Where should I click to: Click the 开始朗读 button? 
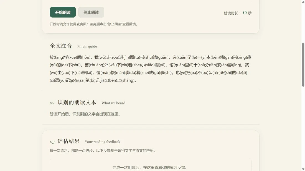click(63, 12)
